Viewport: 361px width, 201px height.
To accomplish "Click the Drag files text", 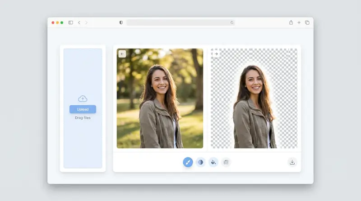I will 83,118.
